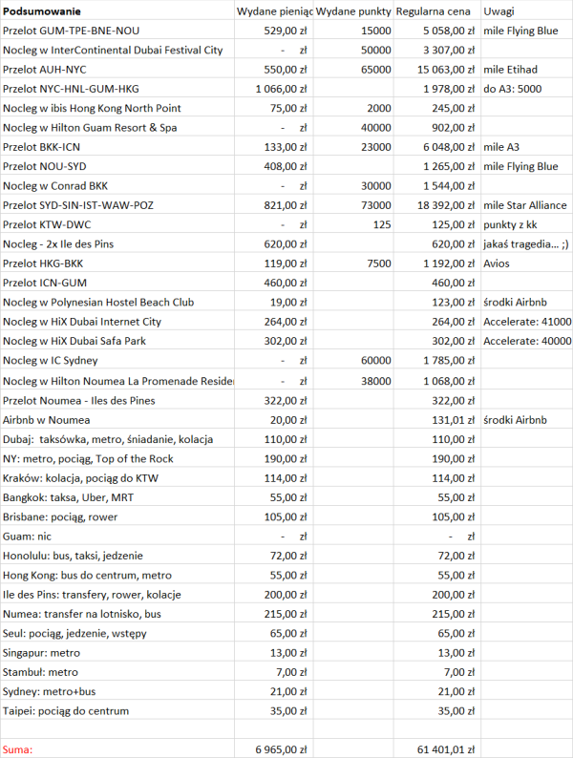Click the 'Wydane punkty' column header

353,11
